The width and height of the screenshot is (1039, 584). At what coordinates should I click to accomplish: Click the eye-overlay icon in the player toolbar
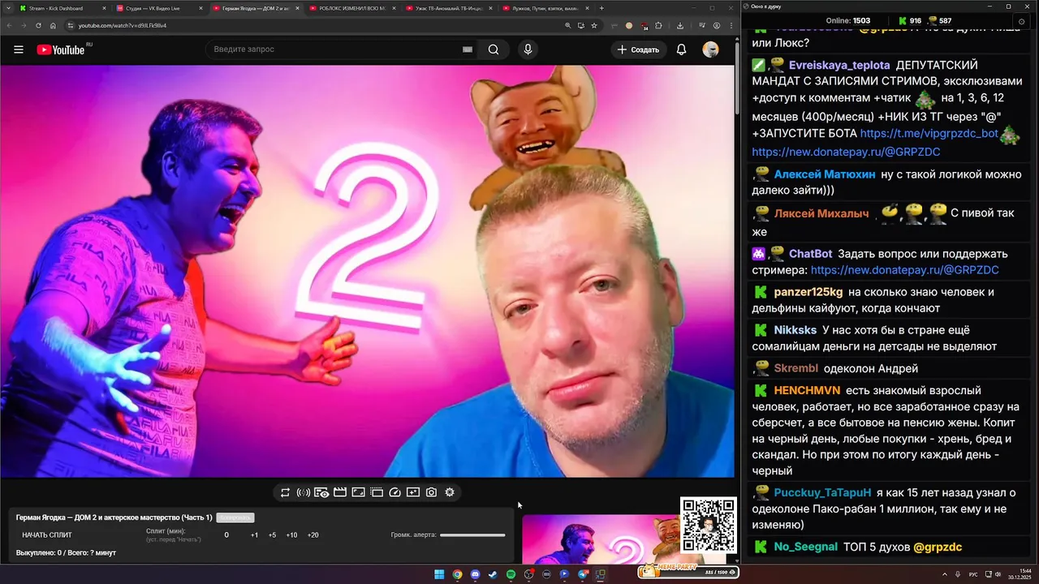coord(321,492)
